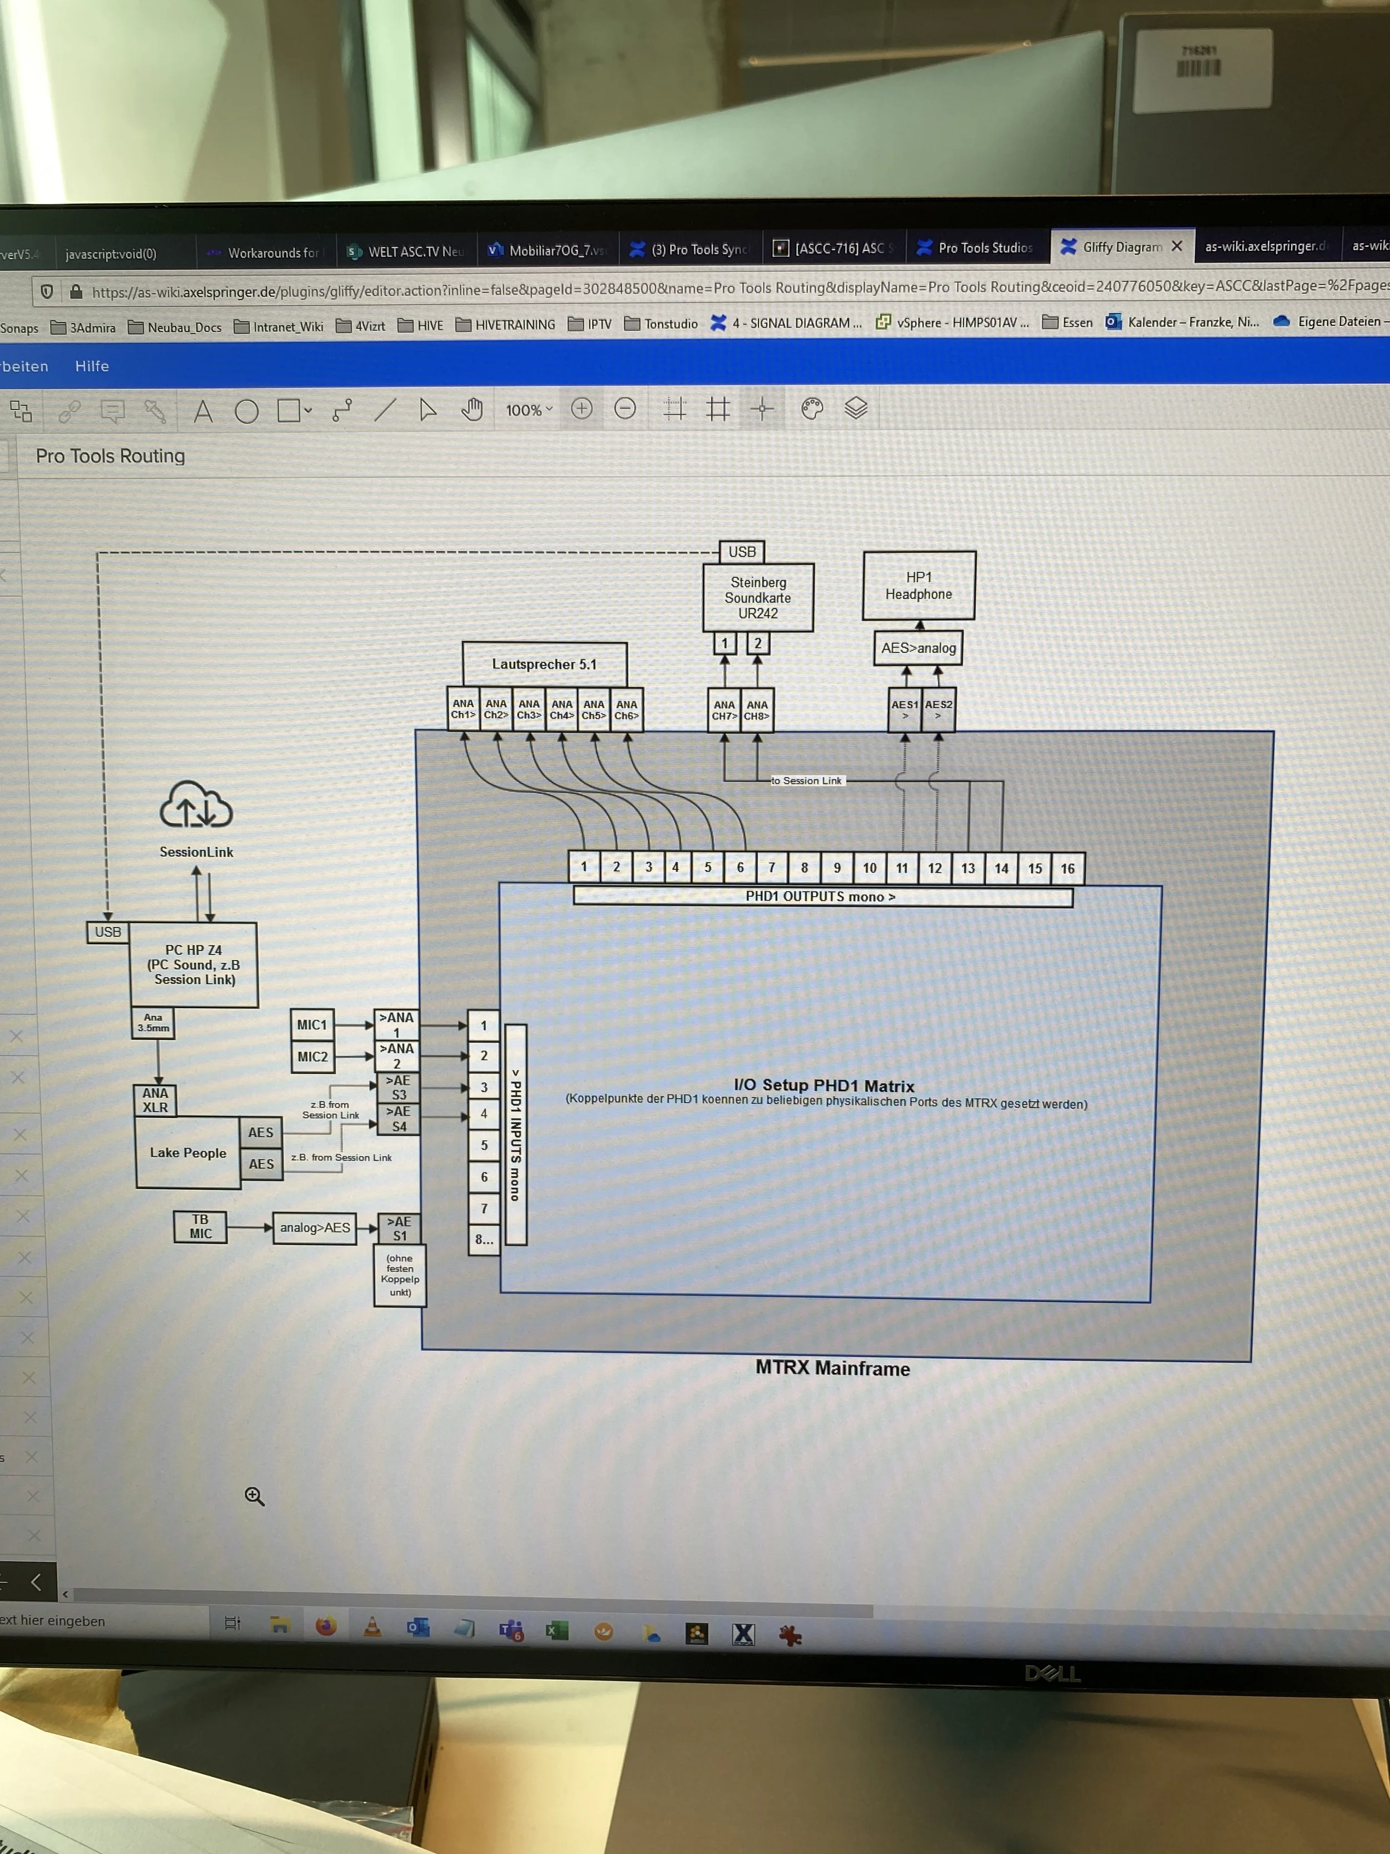Viewport: 1390px width, 1854px height.
Task: Open the rectangle shape options arrow
Action: [309, 411]
